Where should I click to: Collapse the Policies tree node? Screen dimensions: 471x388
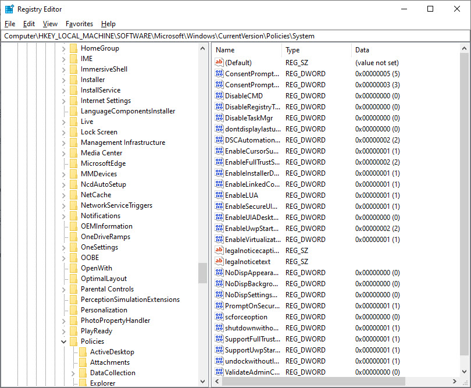tap(64, 341)
